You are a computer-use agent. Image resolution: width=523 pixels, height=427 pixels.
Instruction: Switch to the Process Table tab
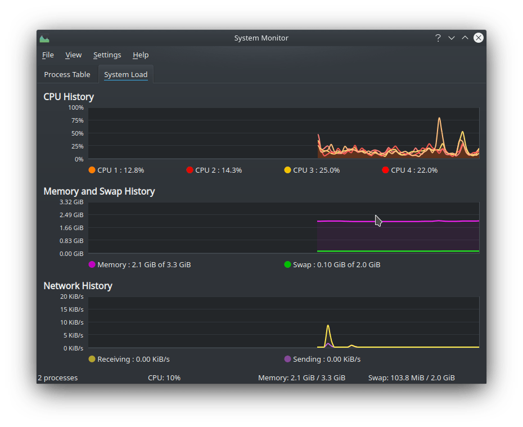click(67, 74)
